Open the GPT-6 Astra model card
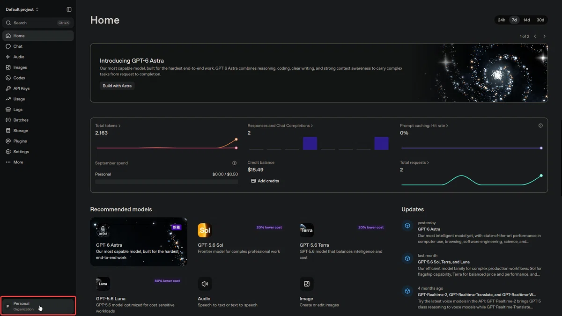562x316 pixels. 139,242
